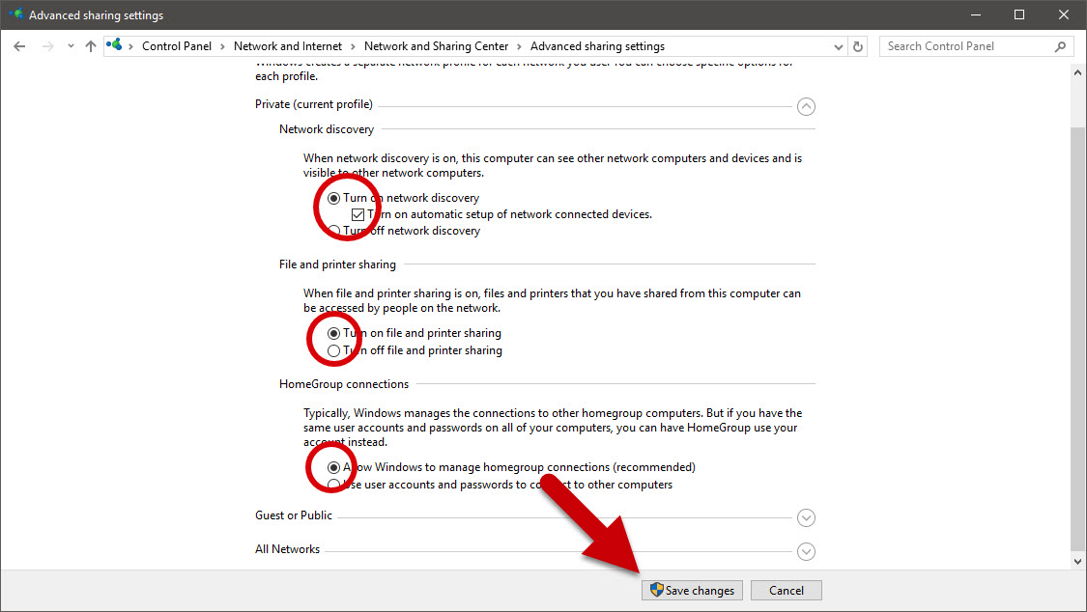Open the address bar history dropdown
This screenshot has height=612, width=1087.
(838, 46)
